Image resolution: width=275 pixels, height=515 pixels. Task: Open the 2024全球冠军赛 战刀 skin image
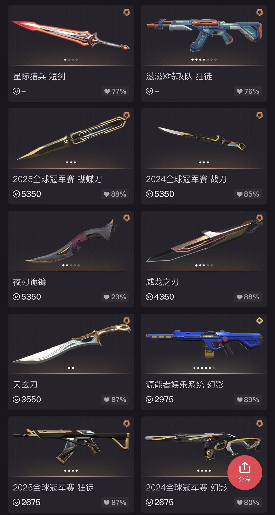coord(204,138)
